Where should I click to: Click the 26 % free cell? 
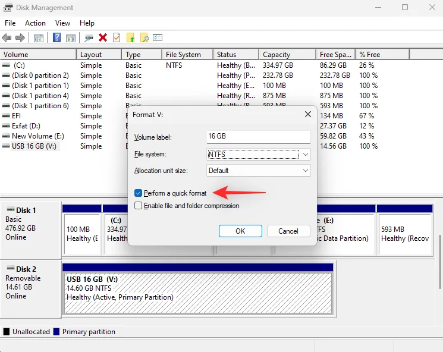coord(366,65)
